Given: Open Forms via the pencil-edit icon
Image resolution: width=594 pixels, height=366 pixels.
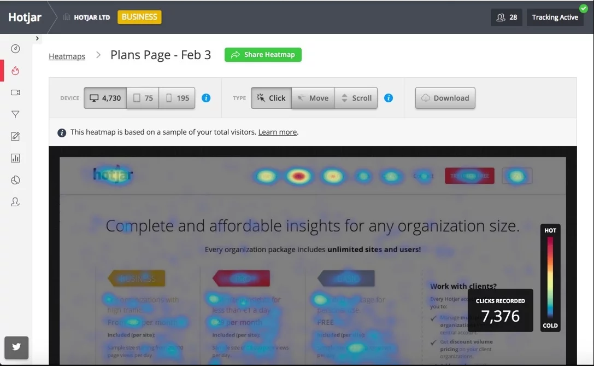Looking at the screenshot, I should pos(15,136).
